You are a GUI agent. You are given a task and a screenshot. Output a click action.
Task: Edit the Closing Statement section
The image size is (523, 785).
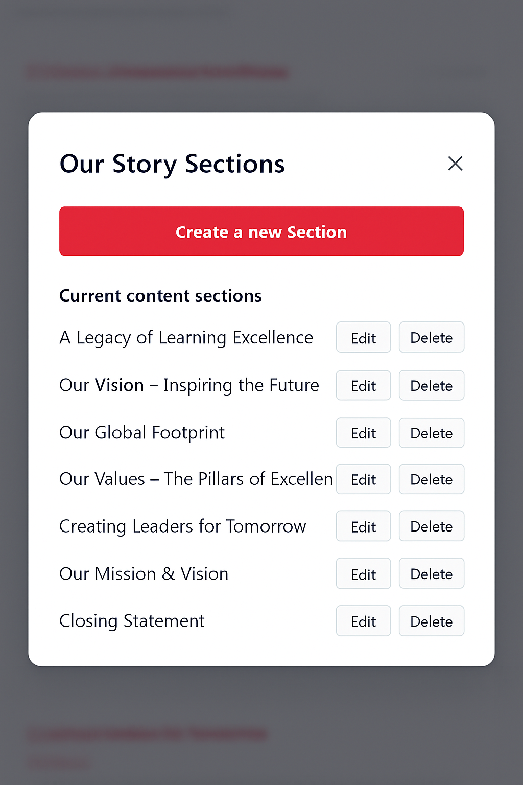[363, 621]
